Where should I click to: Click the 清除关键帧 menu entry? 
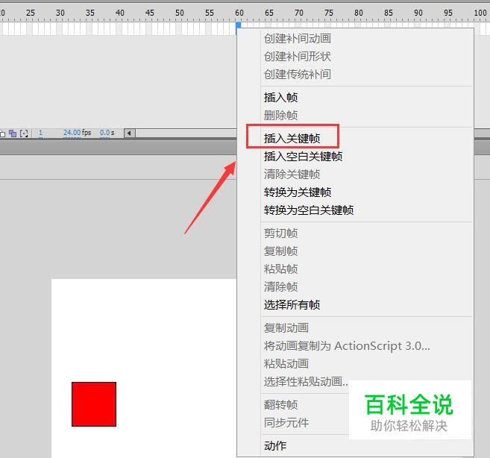coord(292,174)
